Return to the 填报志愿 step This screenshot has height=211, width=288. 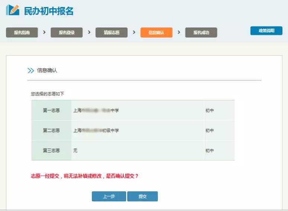pos(112,33)
